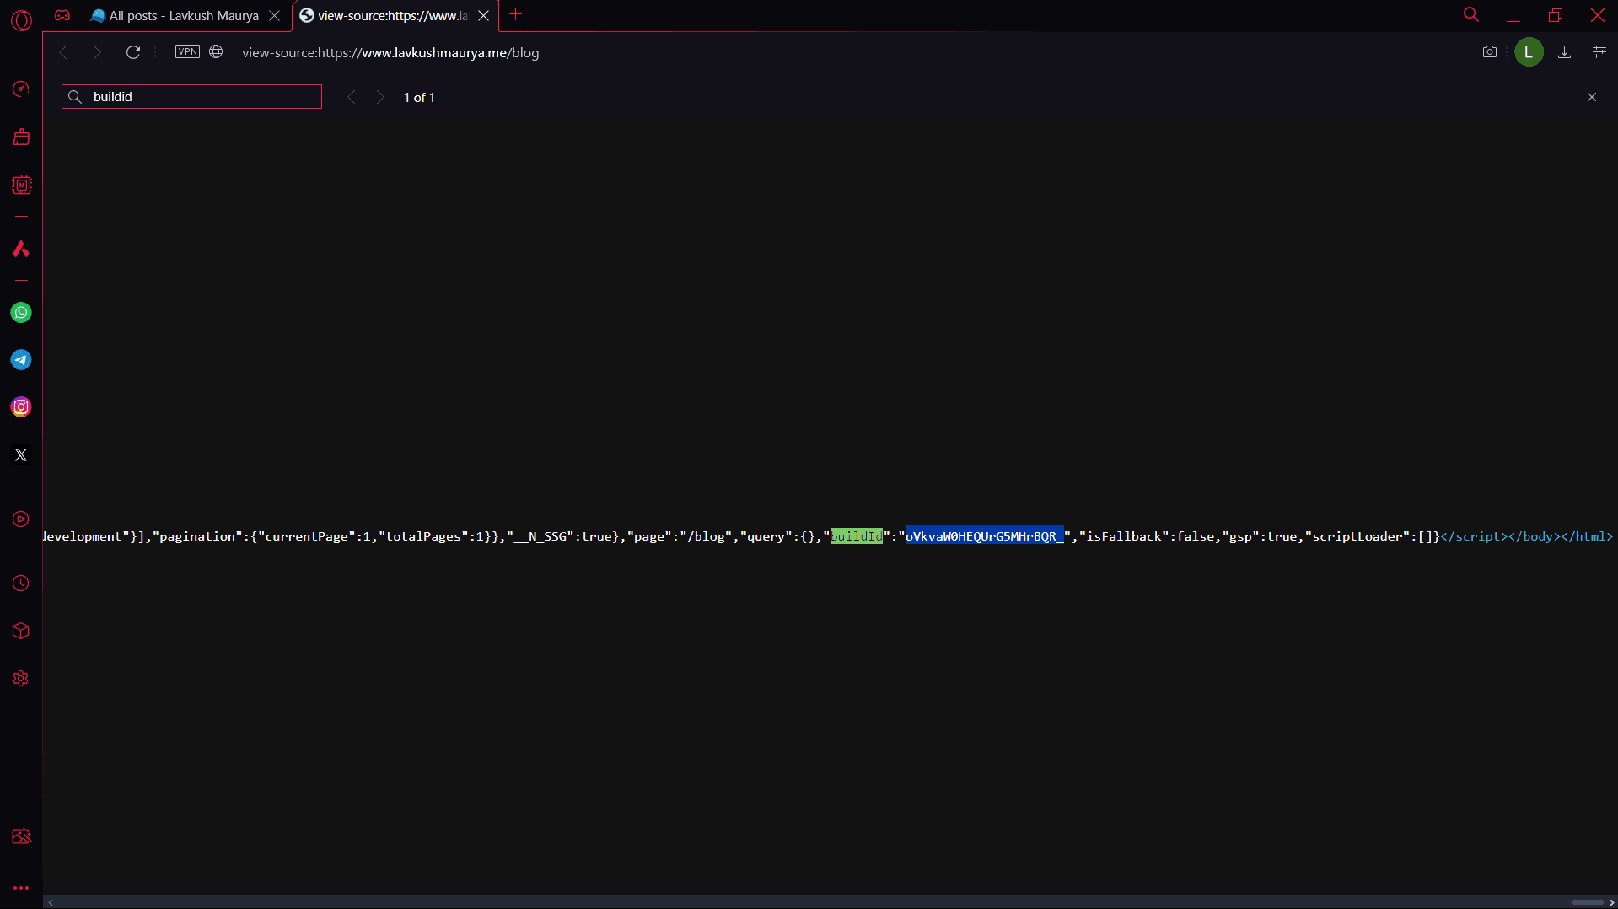Open the downloads panel

click(1564, 52)
